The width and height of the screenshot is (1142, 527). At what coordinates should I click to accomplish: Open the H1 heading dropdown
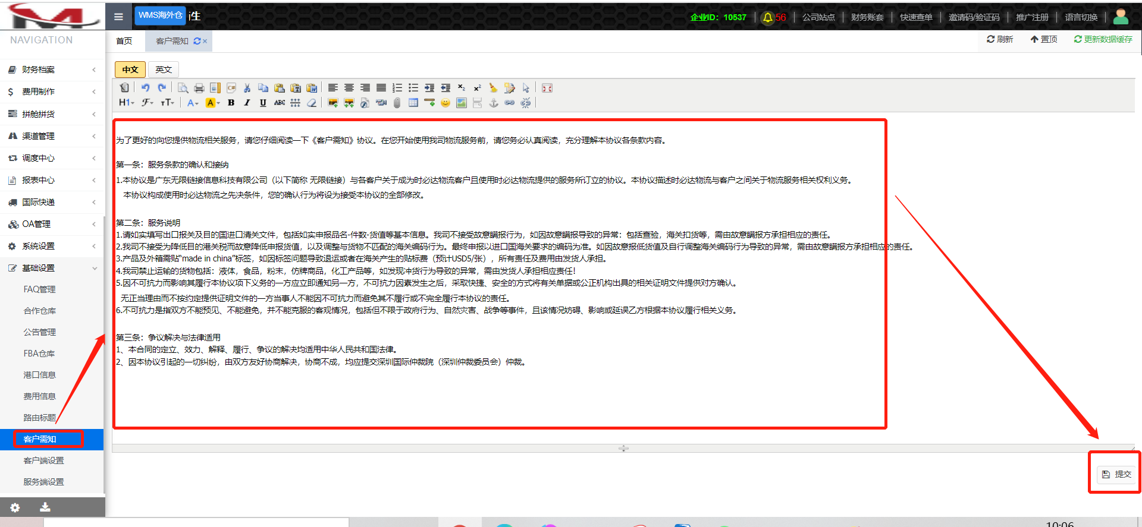(126, 103)
